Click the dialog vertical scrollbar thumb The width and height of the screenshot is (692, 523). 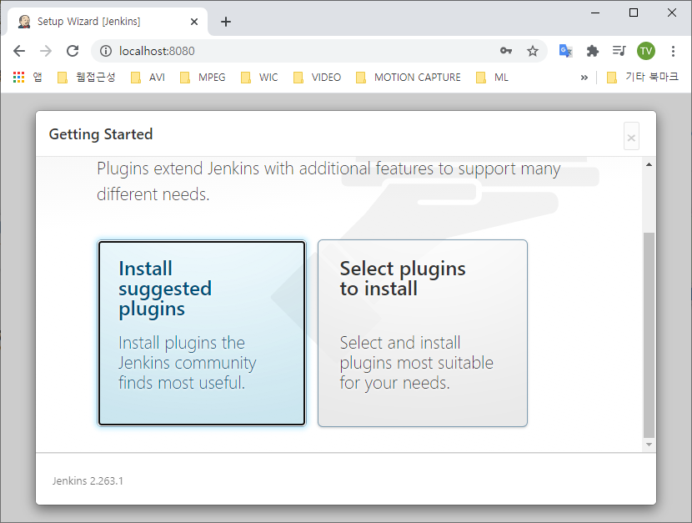point(649,334)
